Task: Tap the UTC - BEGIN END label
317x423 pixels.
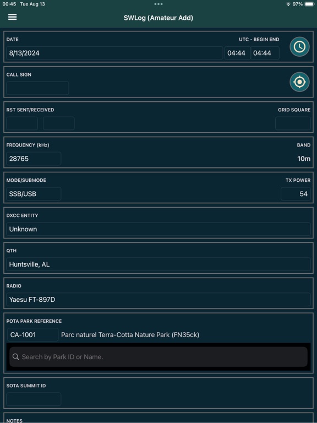Action: pos(259,40)
